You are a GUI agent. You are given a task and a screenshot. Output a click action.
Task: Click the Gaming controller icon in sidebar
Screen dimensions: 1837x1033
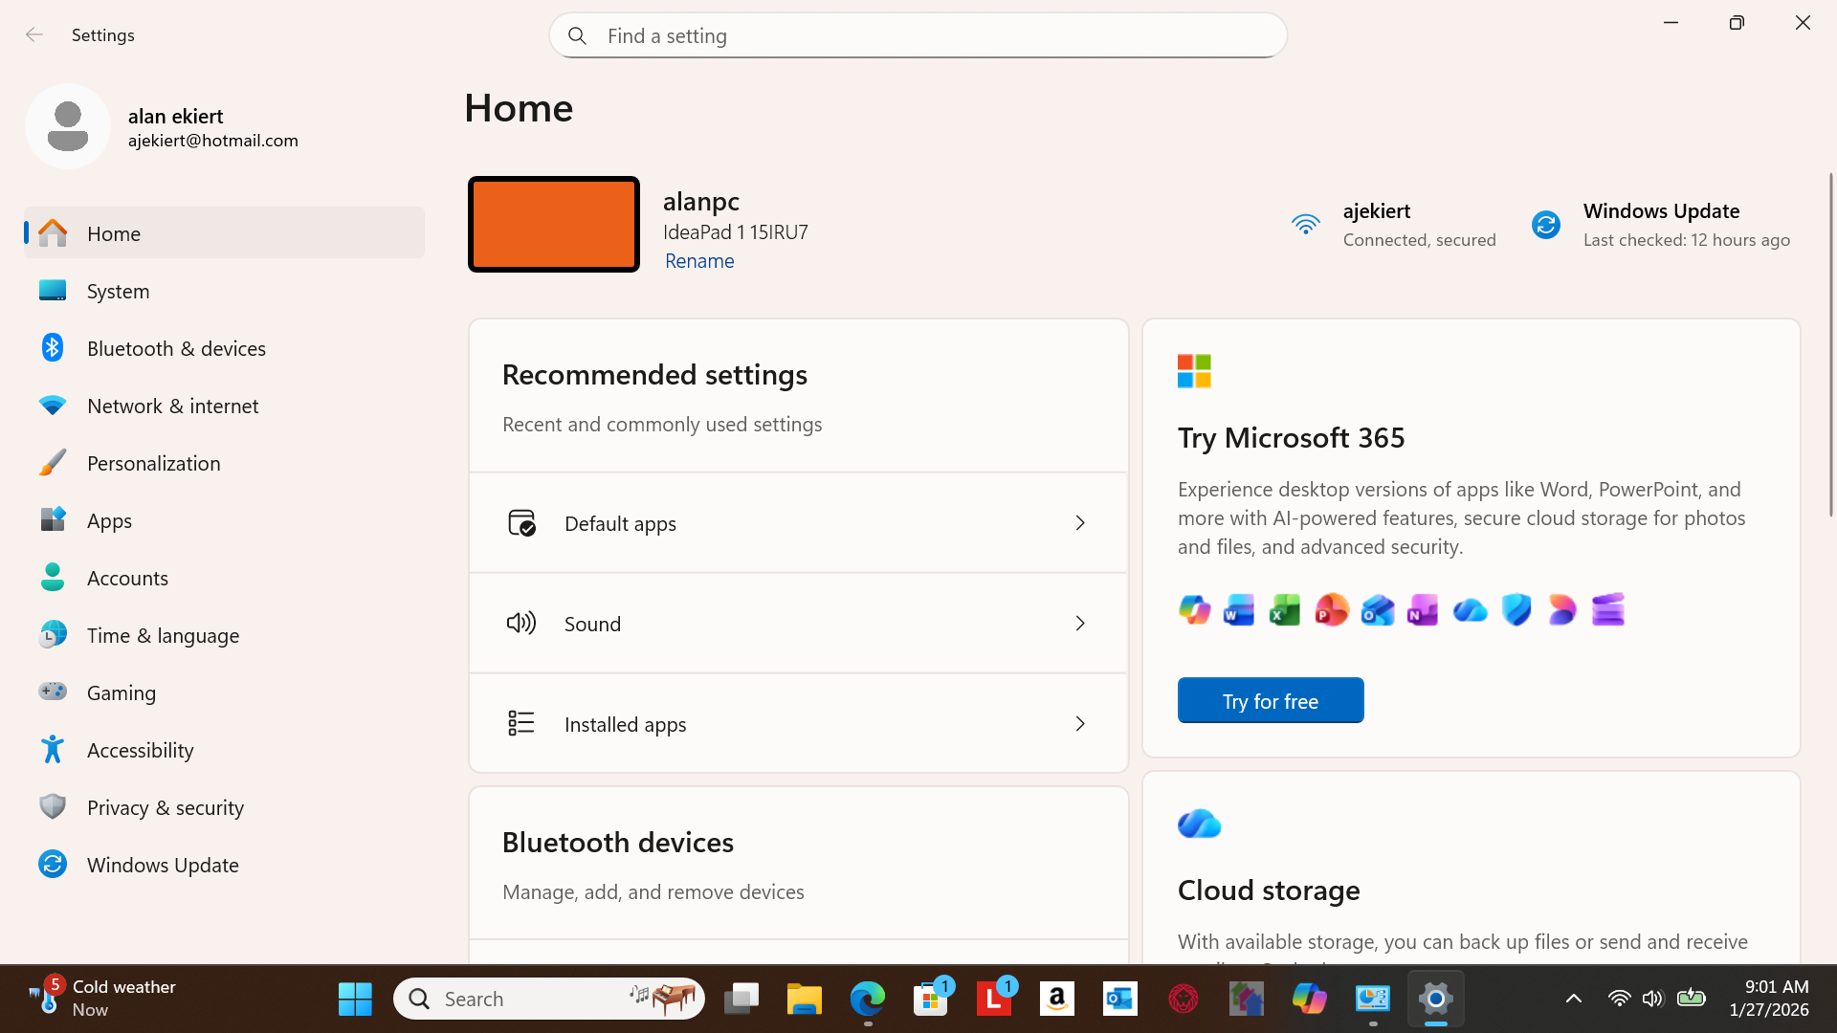[x=53, y=692]
